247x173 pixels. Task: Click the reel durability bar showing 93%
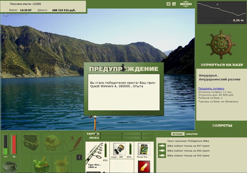coord(130,149)
